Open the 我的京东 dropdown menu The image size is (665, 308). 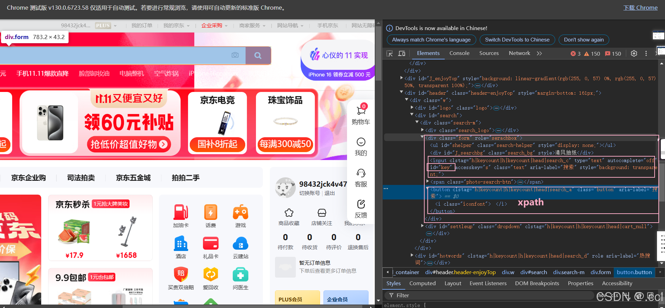coord(176,26)
